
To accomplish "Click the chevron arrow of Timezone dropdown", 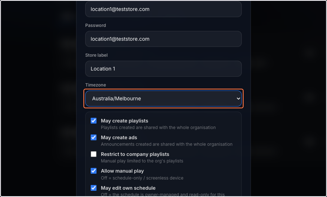I will (x=238, y=98).
